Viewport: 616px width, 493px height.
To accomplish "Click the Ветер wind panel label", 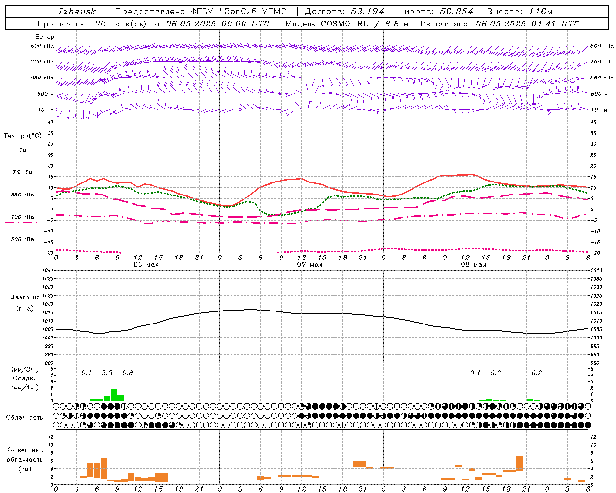I will pyautogui.click(x=44, y=37).
